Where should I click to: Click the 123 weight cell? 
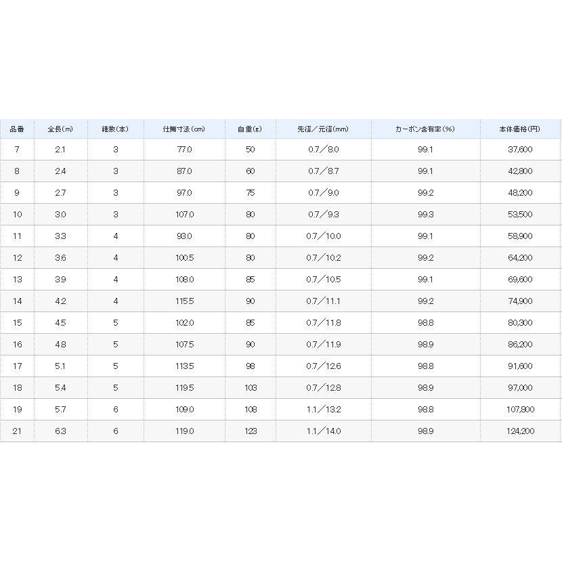click(250, 431)
